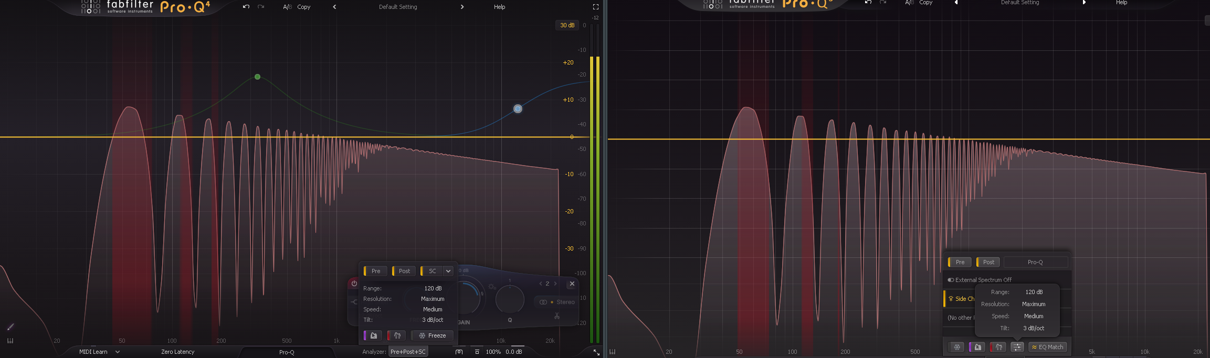Select the draw curve pencil icon
The image size is (1210, 358).
[x=10, y=327]
